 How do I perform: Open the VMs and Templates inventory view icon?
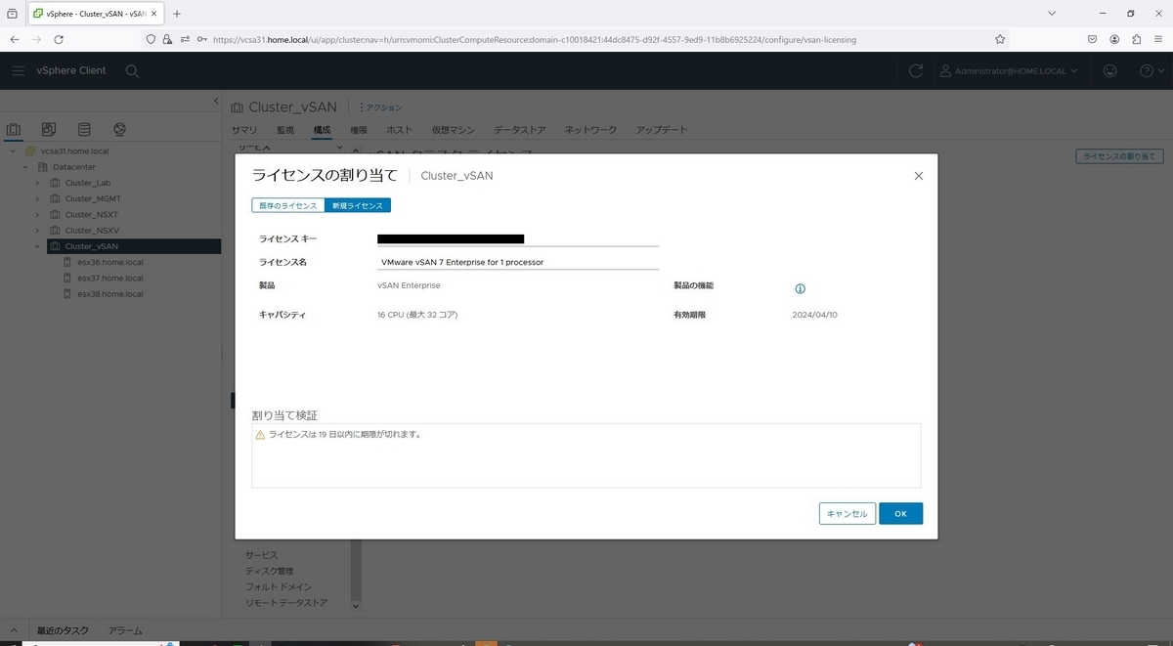pyautogui.click(x=49, y=129)
